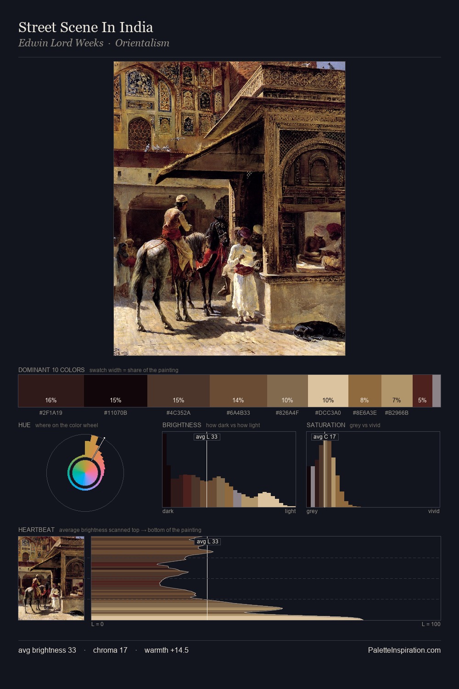Pick the #4C352A brown swatch
459x689 pixels.
[179, 391]
